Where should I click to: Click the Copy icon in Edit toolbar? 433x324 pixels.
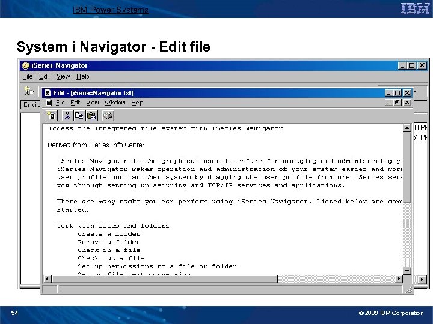(x=79, y=116)
